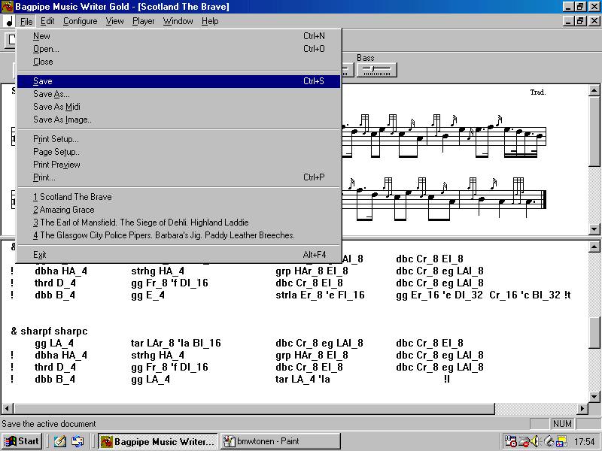The width and height of the screenshot is (602, 451).
Task: Select Close in the File menu
Action: click(x=178, y=62)
